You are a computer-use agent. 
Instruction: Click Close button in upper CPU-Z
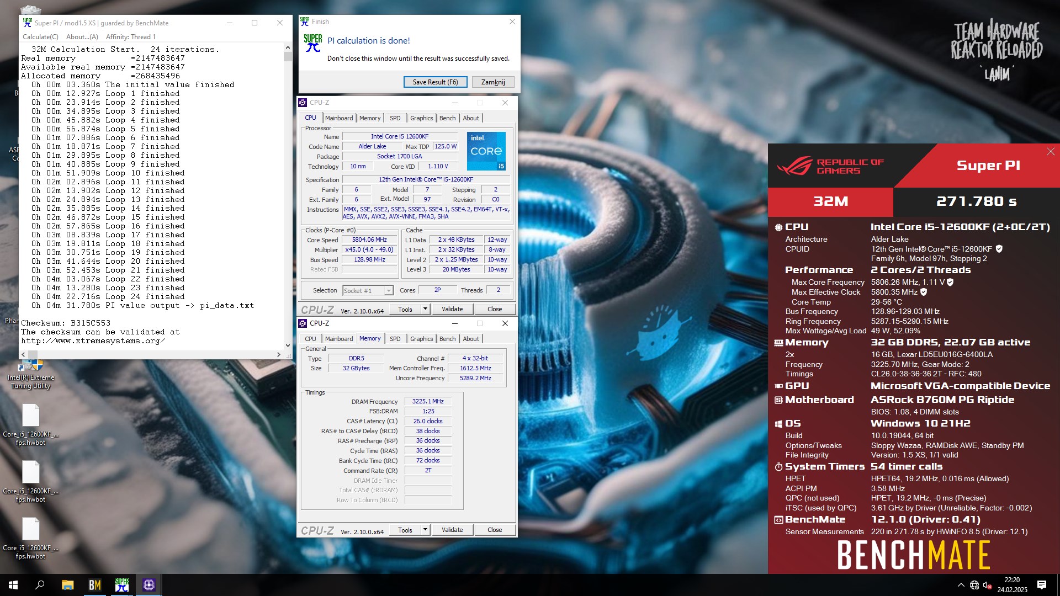pyautogui.click(x=495, y=309)
